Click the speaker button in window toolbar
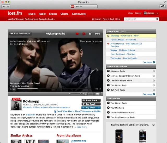 click(x=162, y=6)
